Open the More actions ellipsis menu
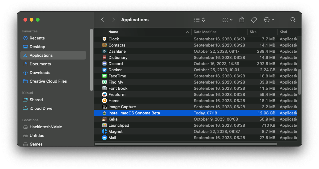The image size is (319, 169). tap(269, 20)
